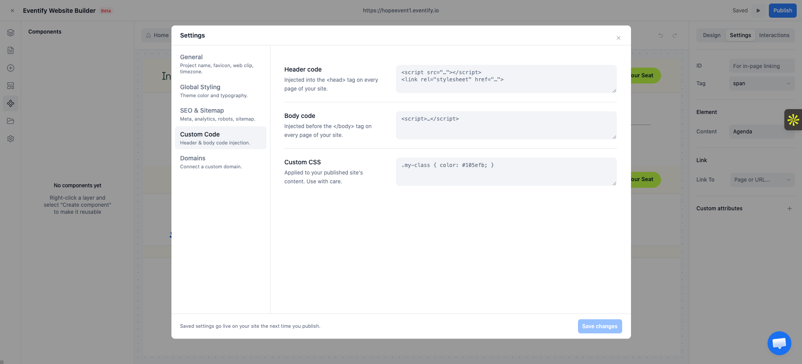
Task: Switch to the Settings tab in right panel
Action: click(x=740, y=35)
